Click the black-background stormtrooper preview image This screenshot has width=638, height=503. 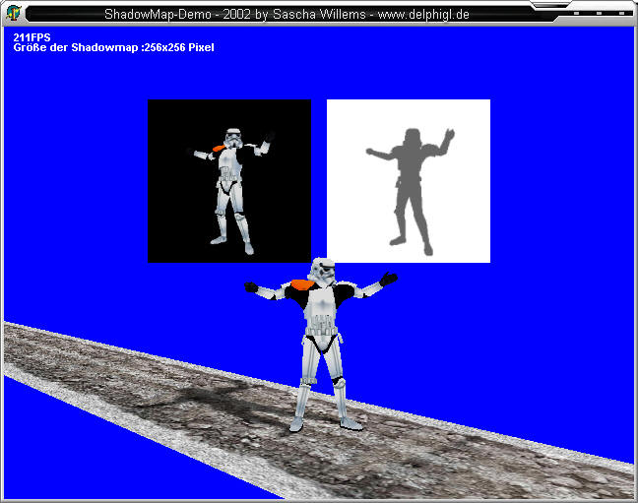tap(229, 181)
